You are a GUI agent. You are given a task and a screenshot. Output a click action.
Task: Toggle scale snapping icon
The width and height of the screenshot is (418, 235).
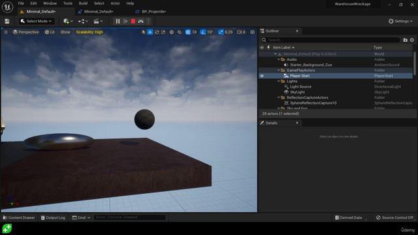pos(221,32)
